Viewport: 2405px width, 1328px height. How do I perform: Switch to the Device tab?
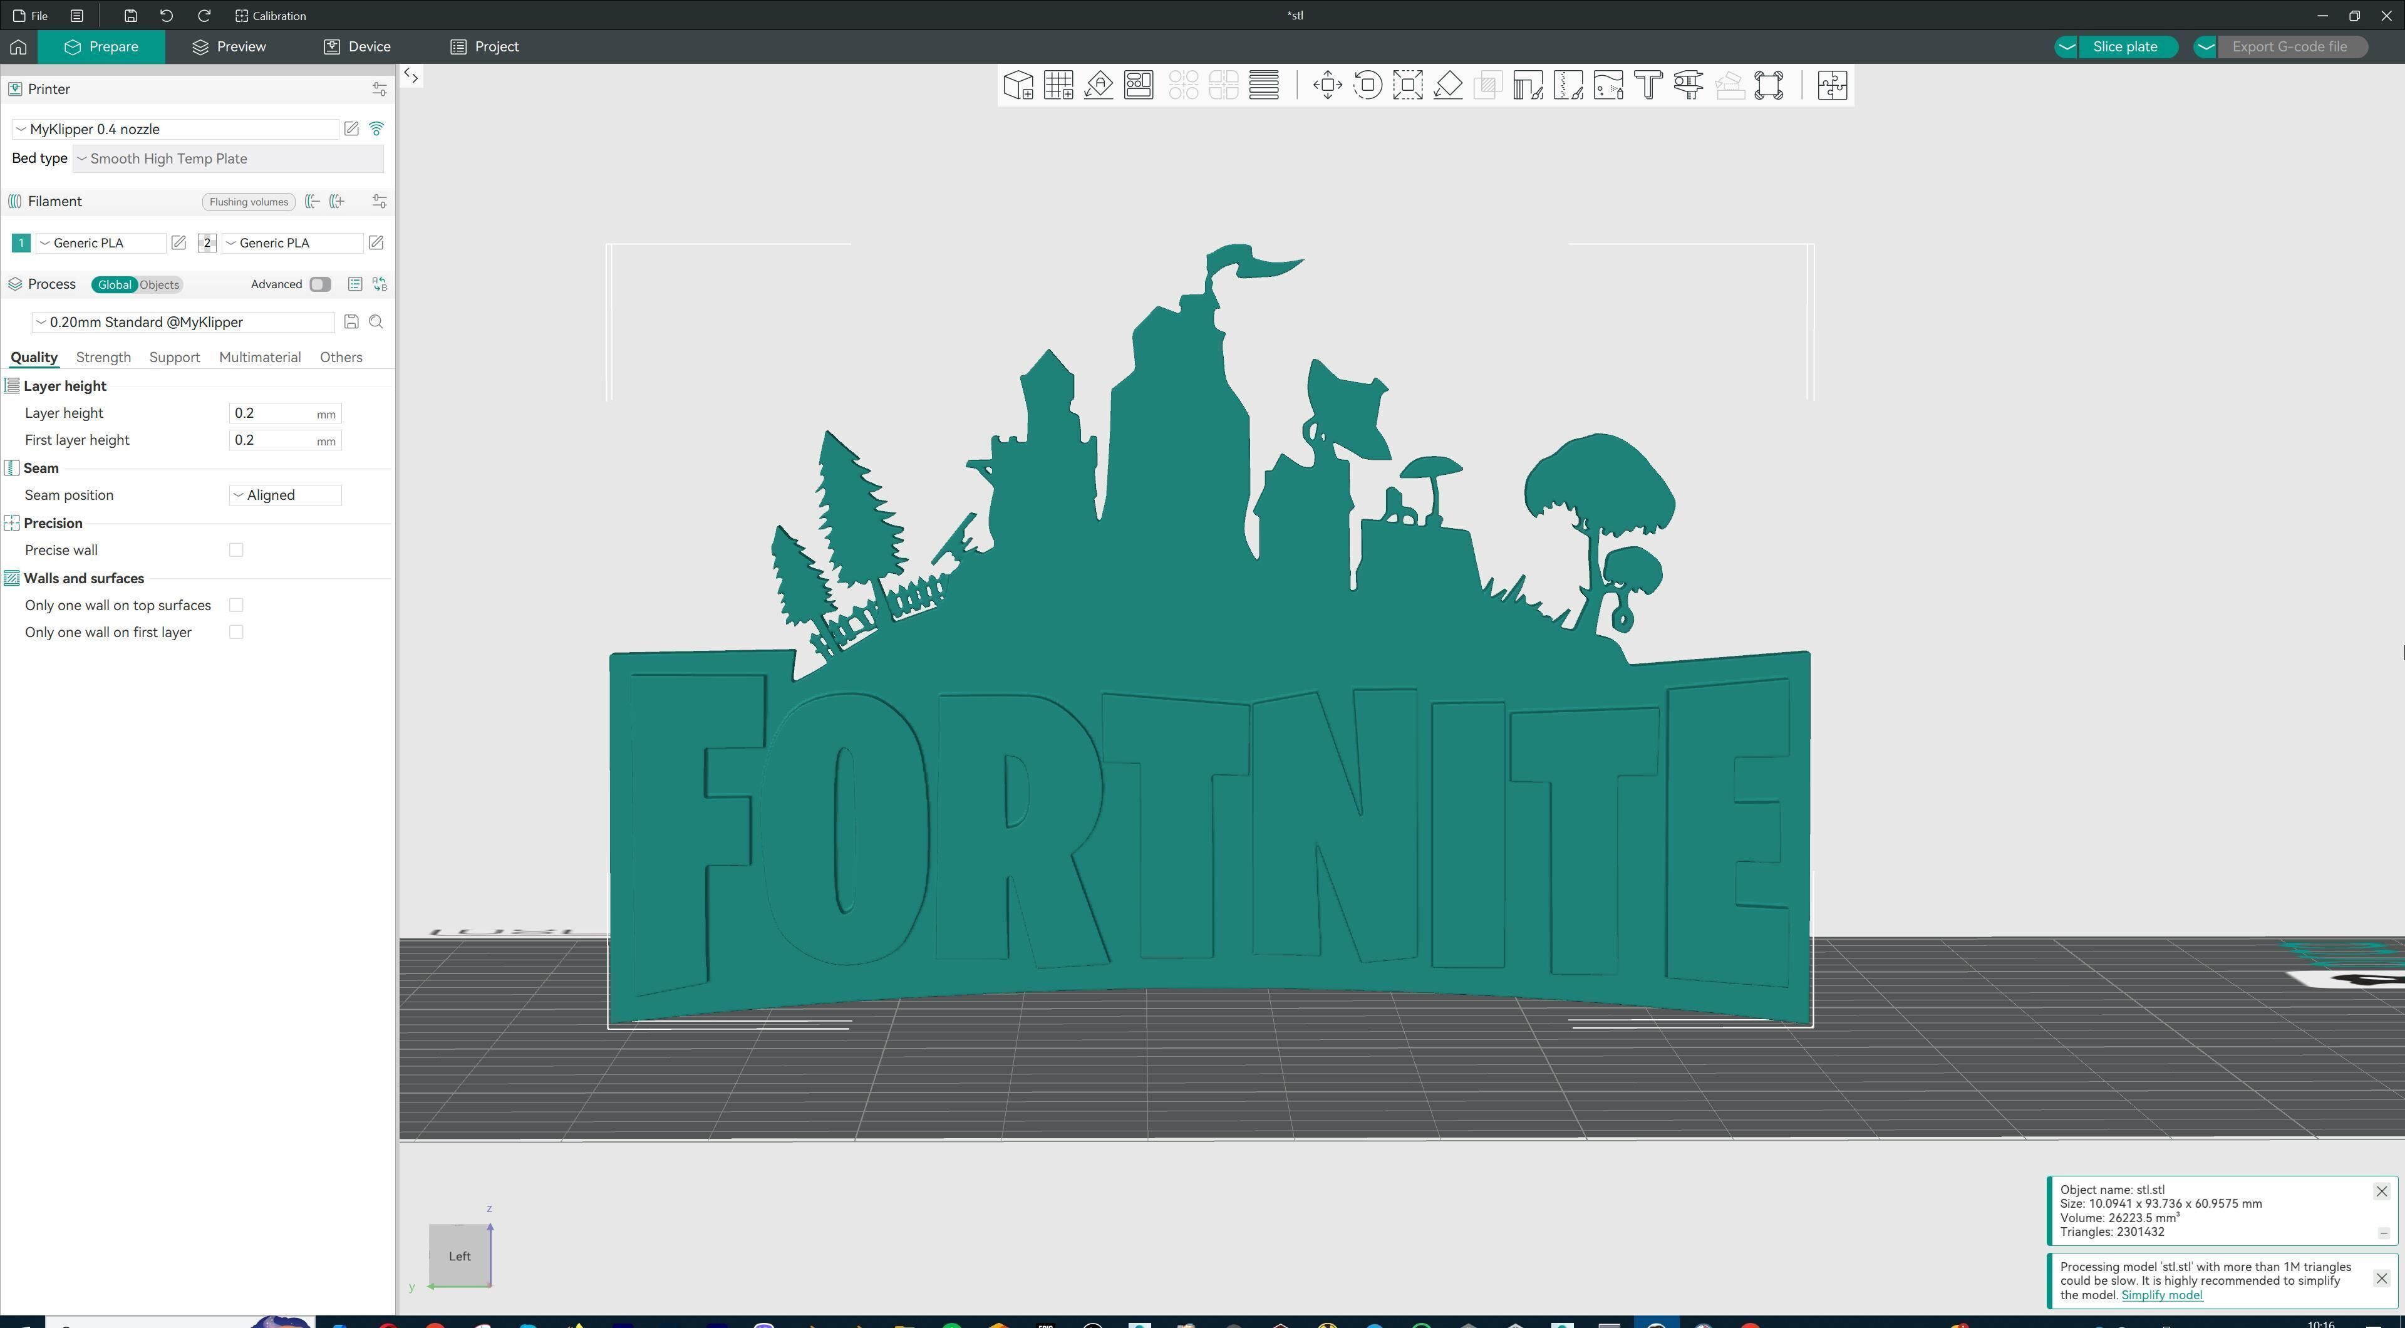pos(358,47)
